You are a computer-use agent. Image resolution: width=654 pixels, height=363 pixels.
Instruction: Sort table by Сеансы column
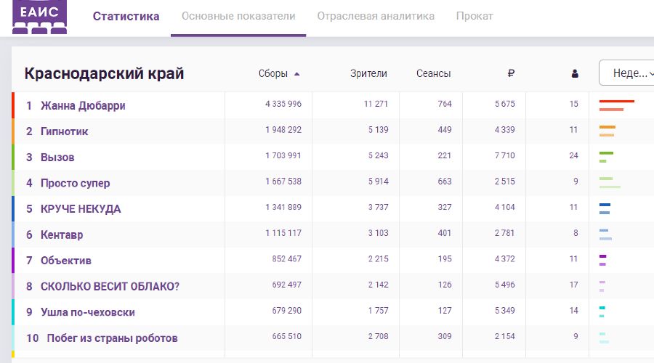coord(433,73)
